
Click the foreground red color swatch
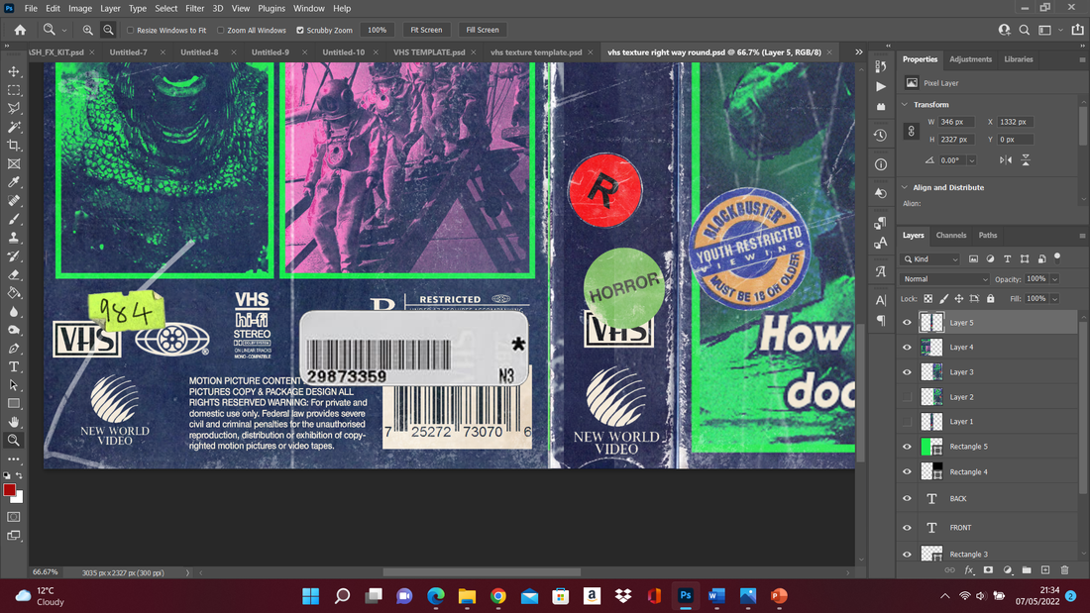(x=9, y=490)
